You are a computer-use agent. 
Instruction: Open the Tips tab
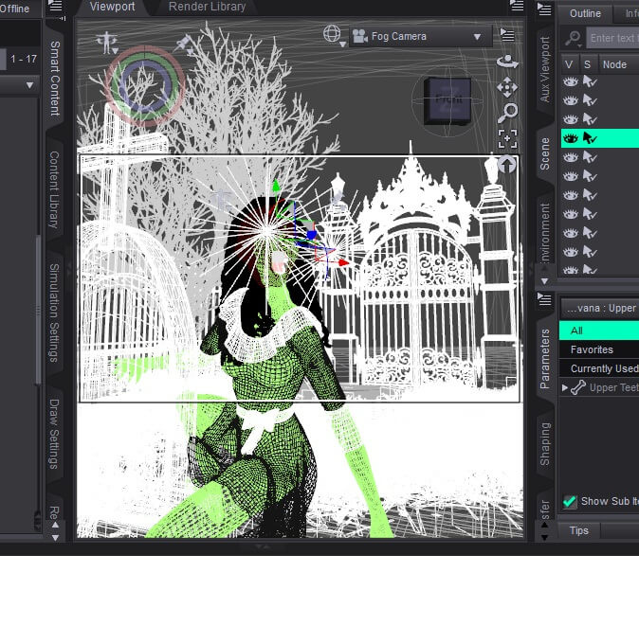click(578, 530)
